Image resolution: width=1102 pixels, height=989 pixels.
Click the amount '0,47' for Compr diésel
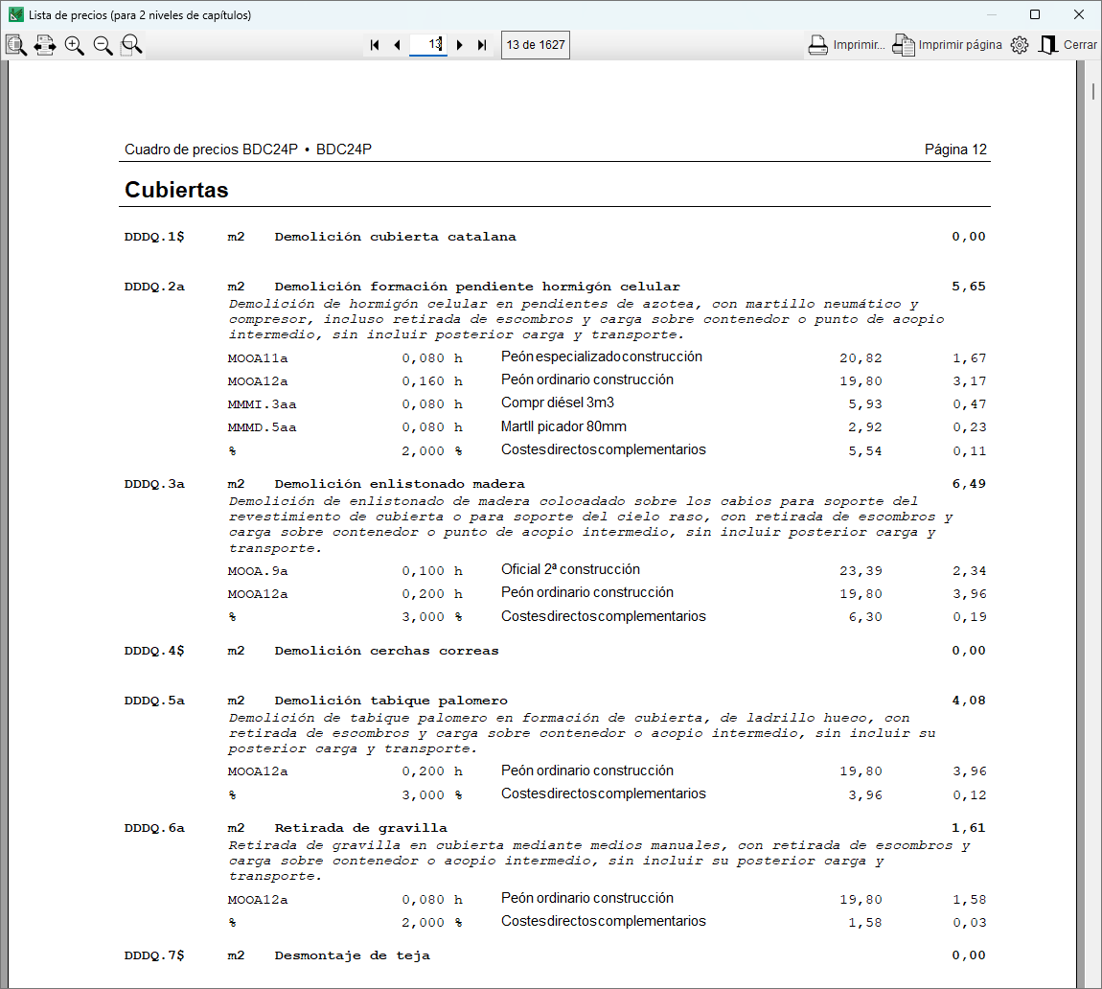(969, 404)
